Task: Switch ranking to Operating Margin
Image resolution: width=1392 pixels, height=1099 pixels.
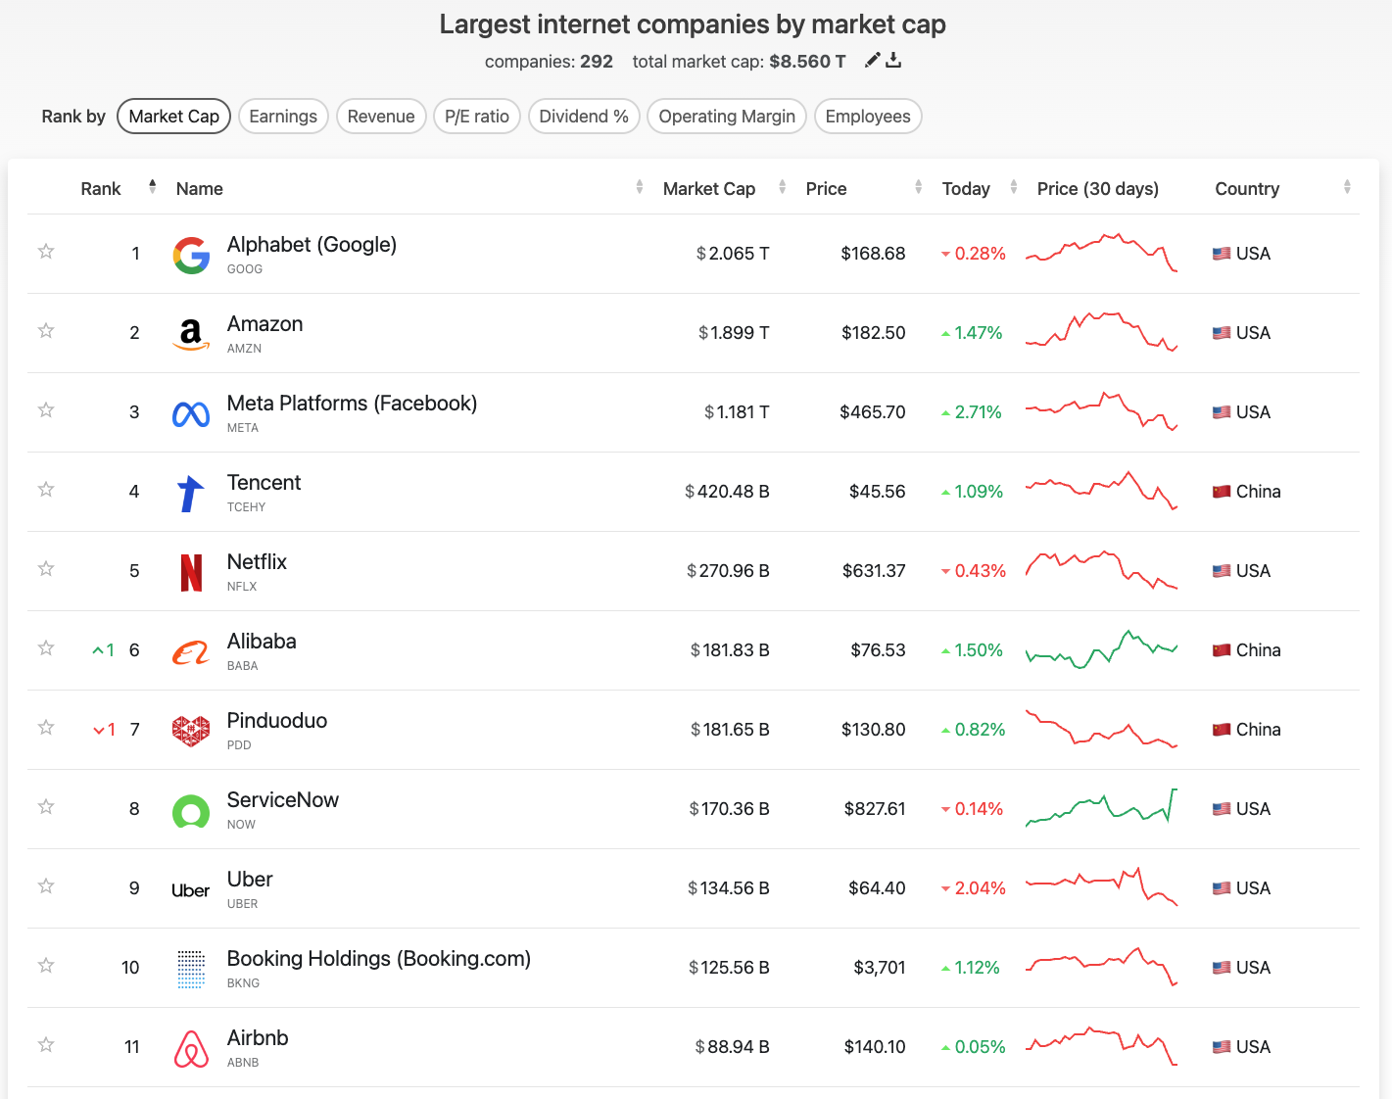Action: tap(727, 117)
